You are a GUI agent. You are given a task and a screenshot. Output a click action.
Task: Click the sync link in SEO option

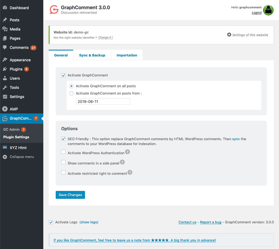[x=236, y=139]
